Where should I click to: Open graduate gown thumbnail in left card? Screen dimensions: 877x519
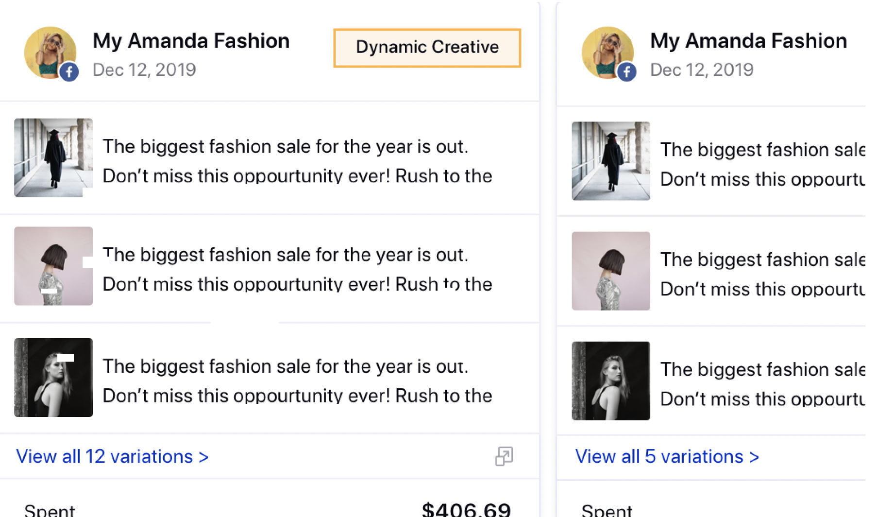click(x=53, y=157)
